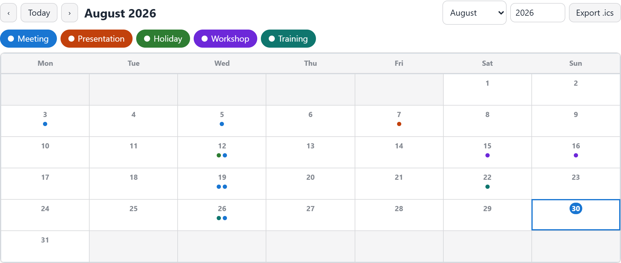Toggle the Training filter chip
Viewport: 621px width, 263px height.
(288, 39)
